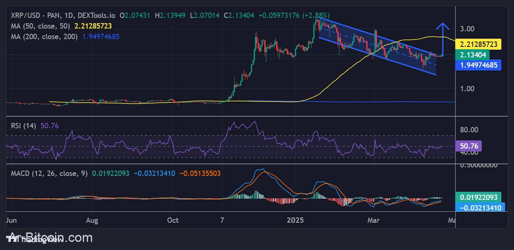Click the blue -0.03213410 MACD axis tag

click(x=481, y=208)
